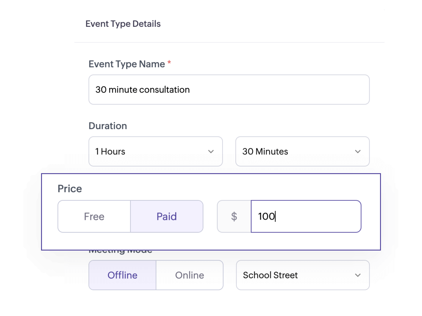The width and height of the screenshot is (422, 316).
Task: Open the 1 Hours duration dropdown
Action: pyautogui.click(x=155, y=151)
